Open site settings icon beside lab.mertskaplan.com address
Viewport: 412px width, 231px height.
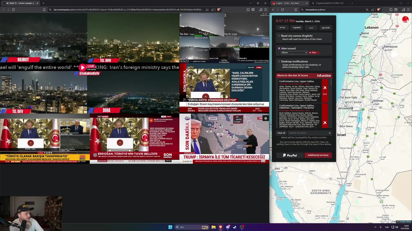click(x=50, y=10)
